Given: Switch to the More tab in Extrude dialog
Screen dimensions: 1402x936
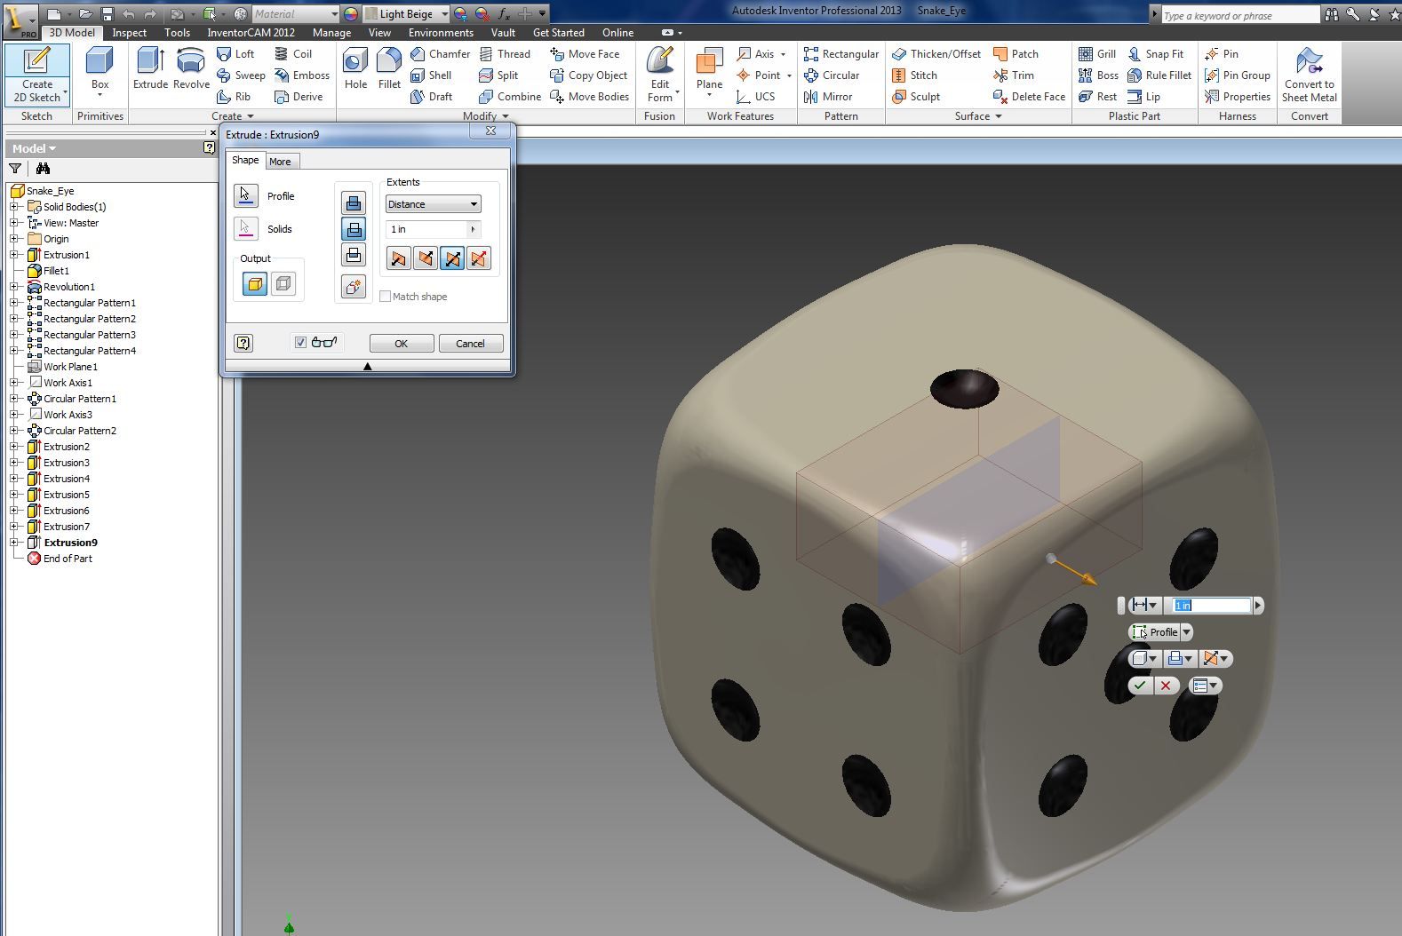Looking at the screenshot, I should pyautogui.click(x=280, y=162).
